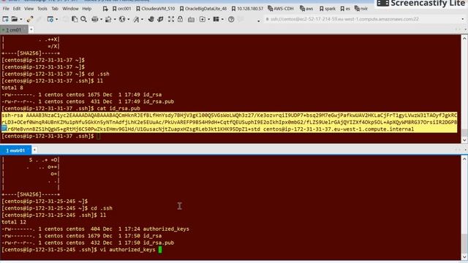Open dropdown arrow next to the font icon

[x=142, y=20]
